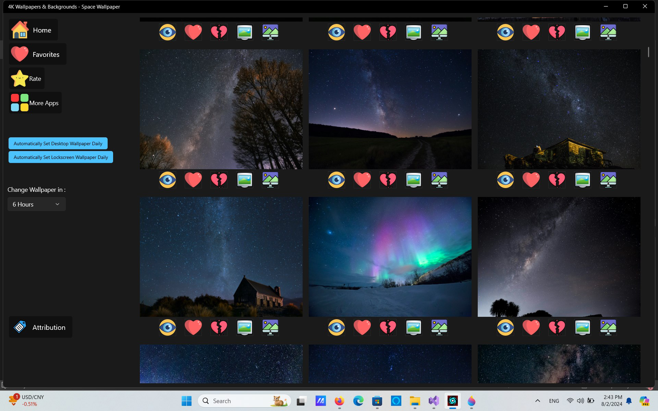Open thumbnail of stone cabin under stars
This screenshot has height=411, width=658.
(559, 109)
